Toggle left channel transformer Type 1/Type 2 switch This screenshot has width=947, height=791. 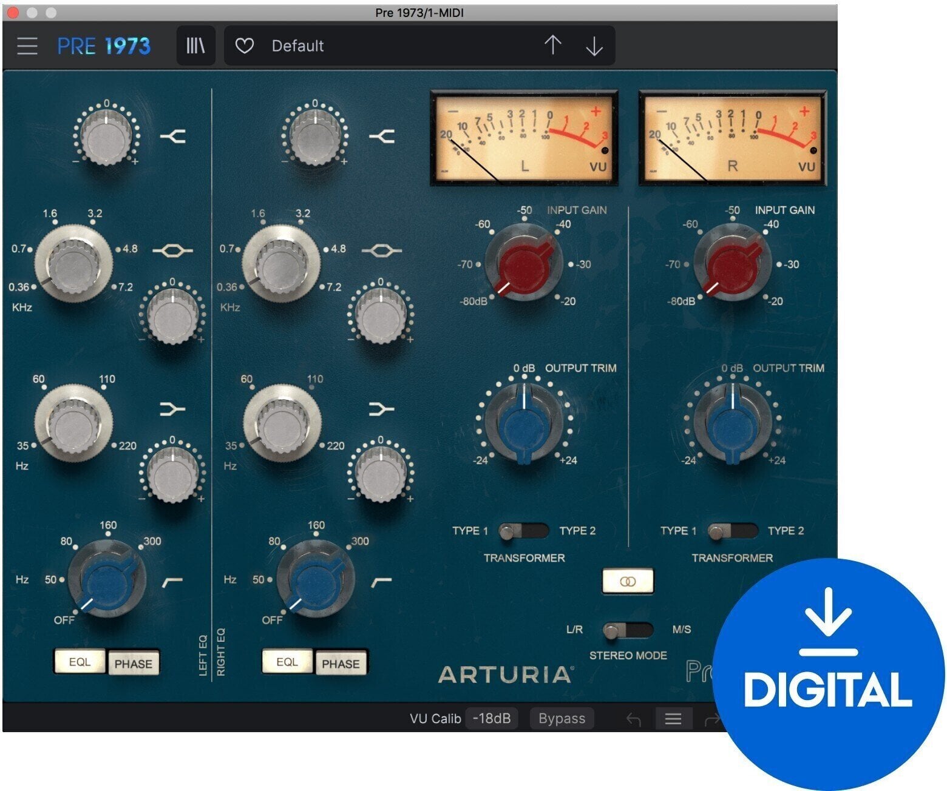[x=523, y=531]
